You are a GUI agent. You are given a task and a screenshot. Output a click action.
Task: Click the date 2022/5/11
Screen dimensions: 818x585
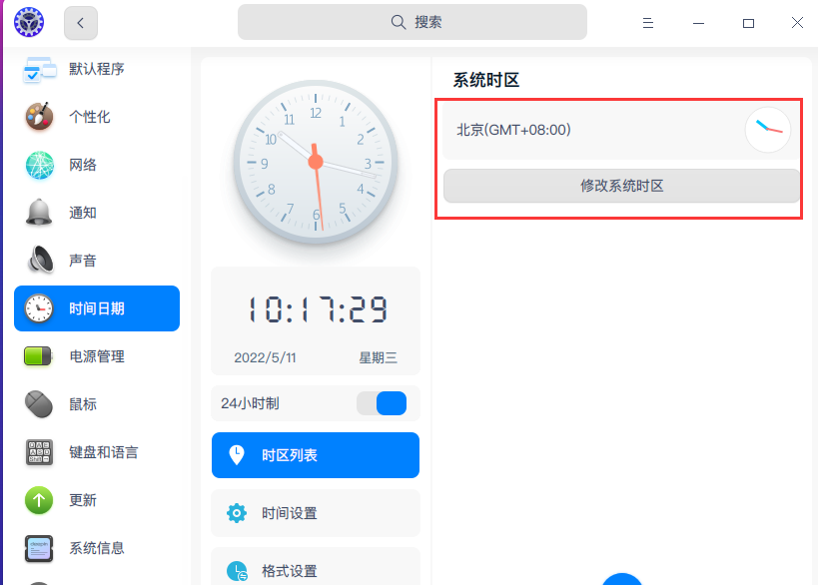click(x=265, y=357)
